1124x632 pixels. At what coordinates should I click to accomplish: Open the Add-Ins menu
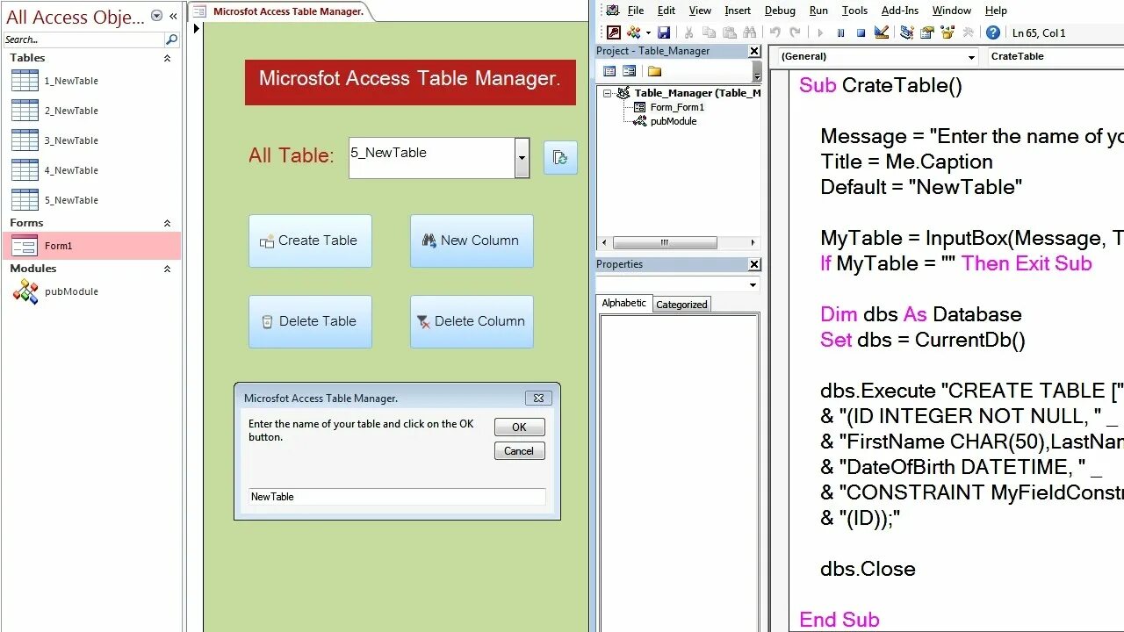900,11
